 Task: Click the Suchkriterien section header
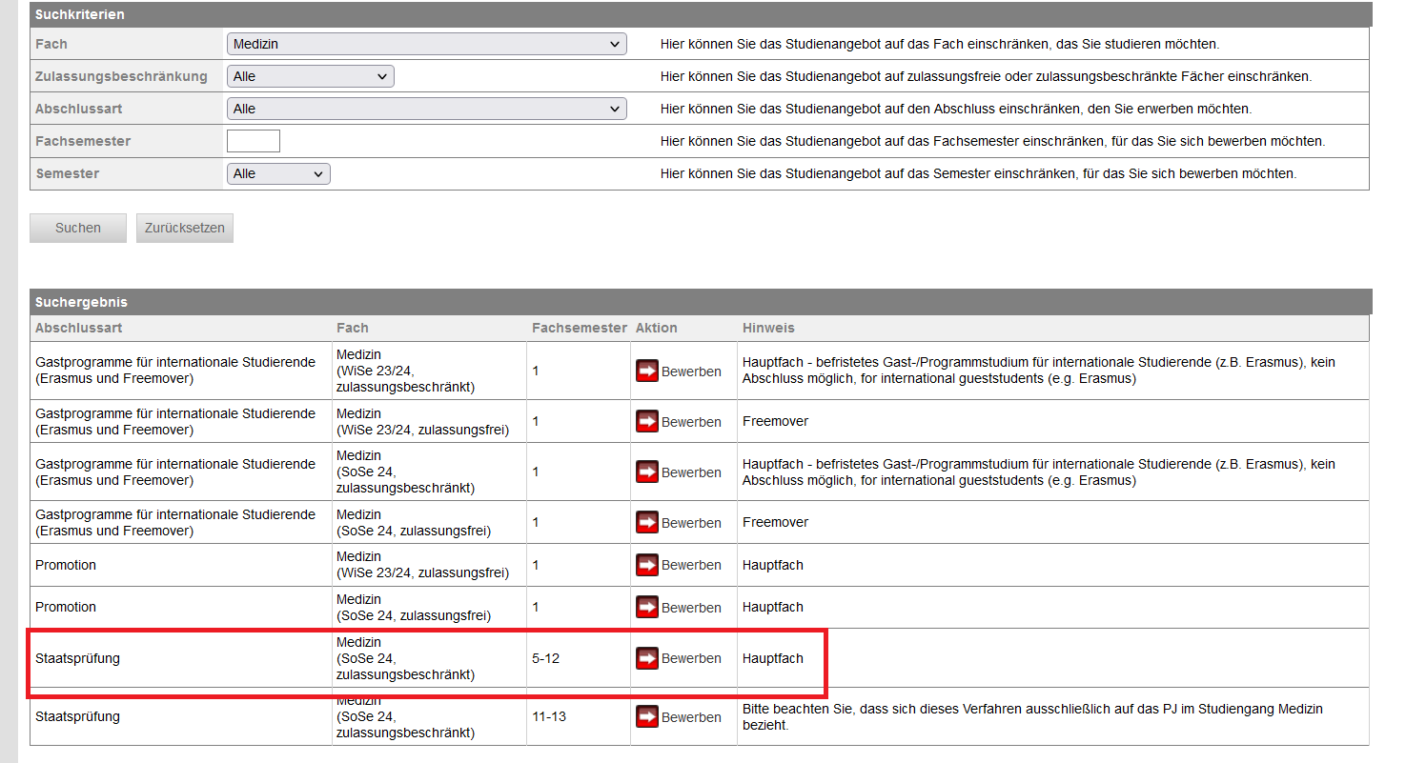click(701, 14)
